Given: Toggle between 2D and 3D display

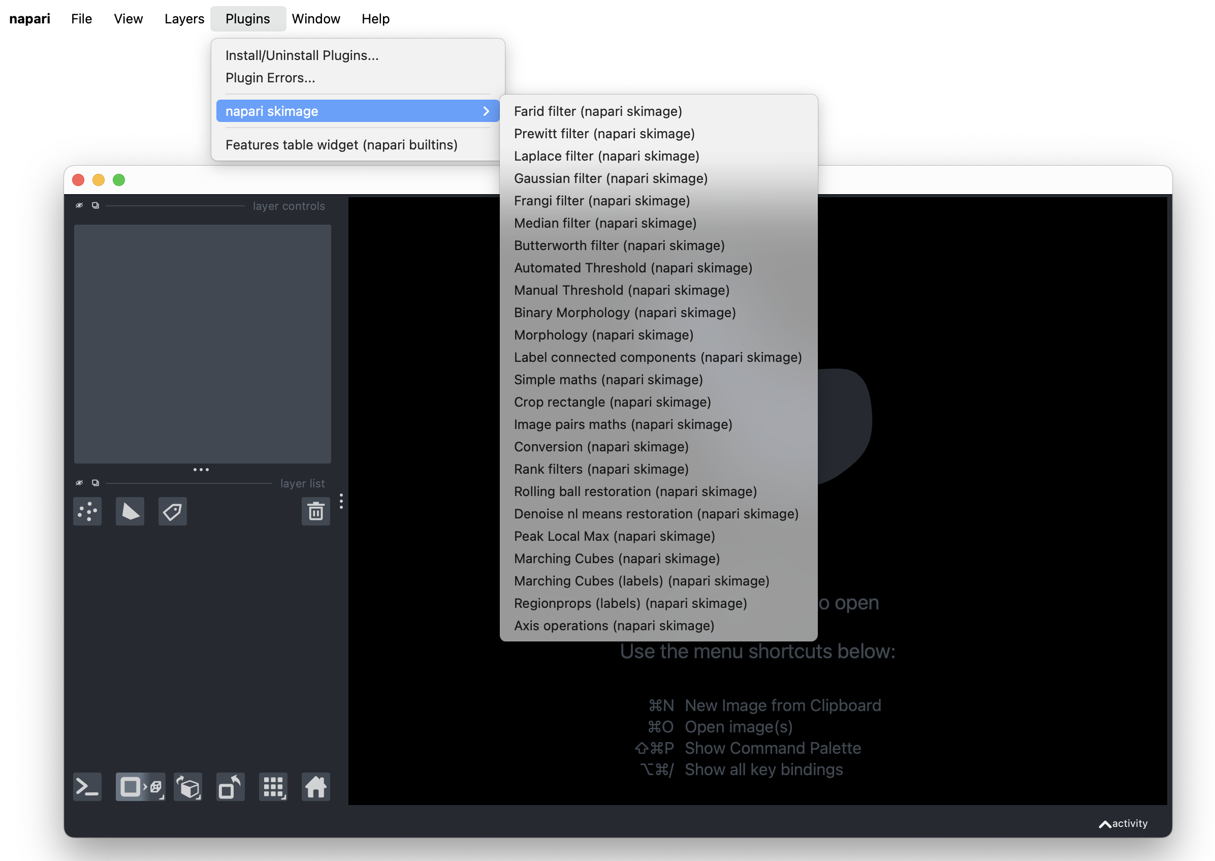Looking at the screenshot, I should pos(139,787).
